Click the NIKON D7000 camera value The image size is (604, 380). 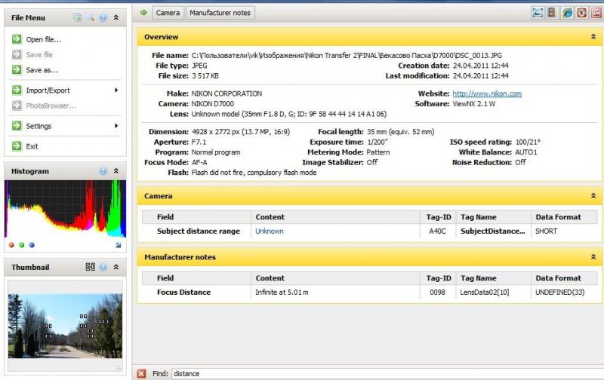213,104
